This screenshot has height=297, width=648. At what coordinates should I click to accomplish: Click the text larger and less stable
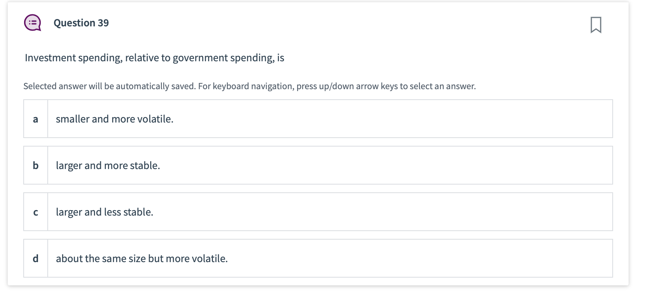[104, 212]
